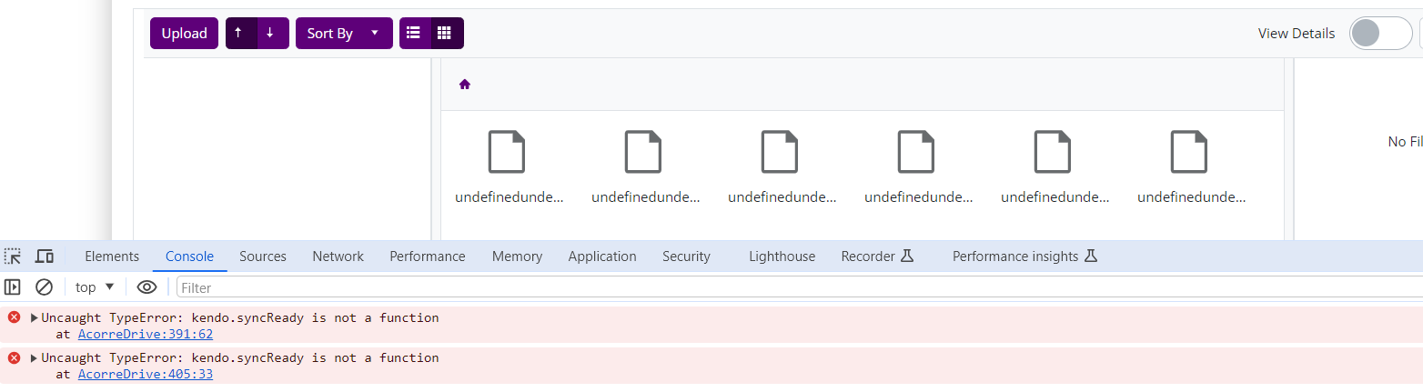Screen dimensions: 1423x392
Task: Open the Elements tab
Action: click(112, 256)
